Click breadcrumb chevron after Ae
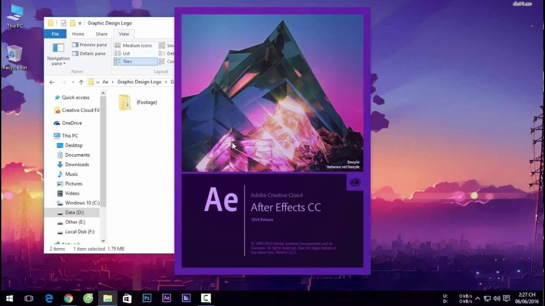This screenshot has height=306, width=545. coord(113,82)
